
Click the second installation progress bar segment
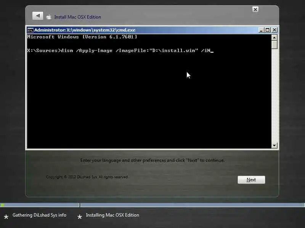click(x=193, y=205)
